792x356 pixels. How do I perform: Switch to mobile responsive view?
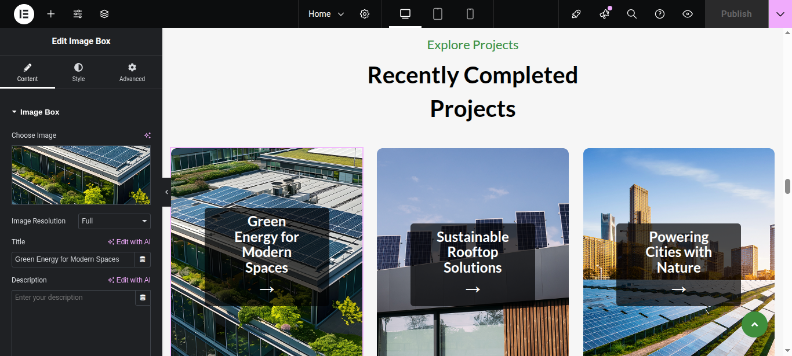tap(470, 14)
